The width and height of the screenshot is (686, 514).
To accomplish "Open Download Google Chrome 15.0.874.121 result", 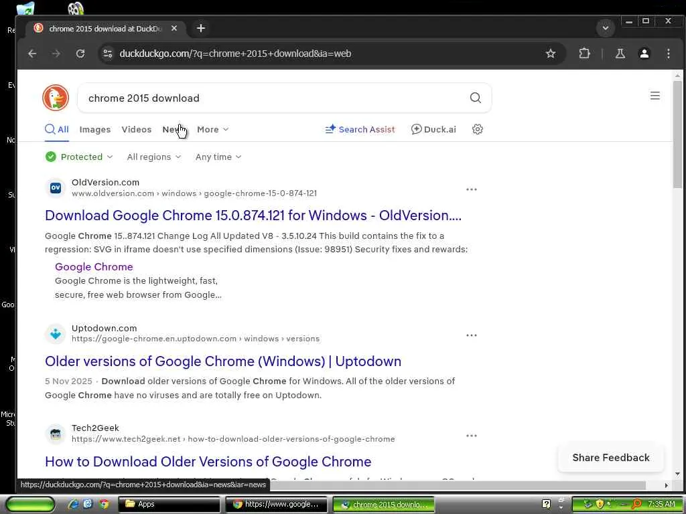I will pos(253,216).
